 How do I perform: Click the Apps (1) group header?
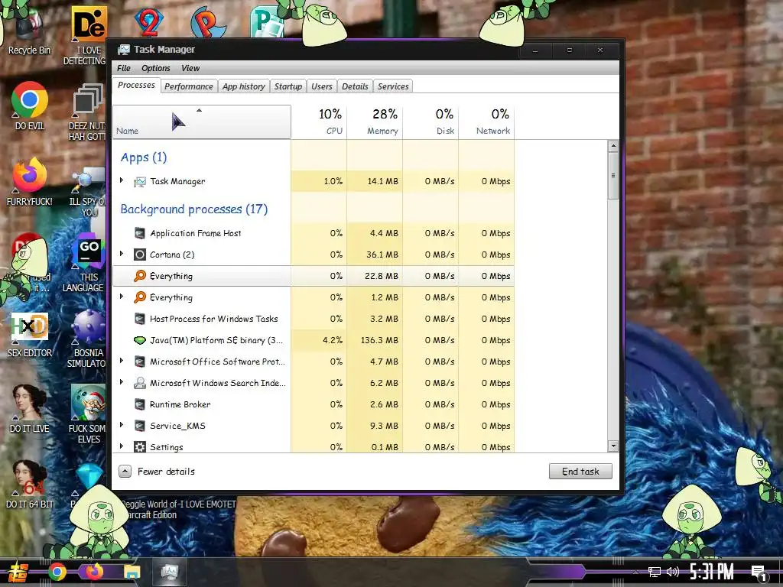click(x=143, y=157)
